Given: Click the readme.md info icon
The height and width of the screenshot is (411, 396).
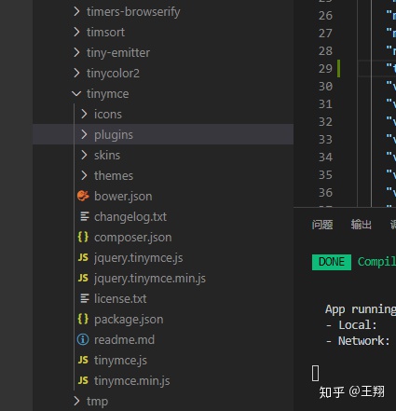Looking at the screenshot, I should click(83, 339).
